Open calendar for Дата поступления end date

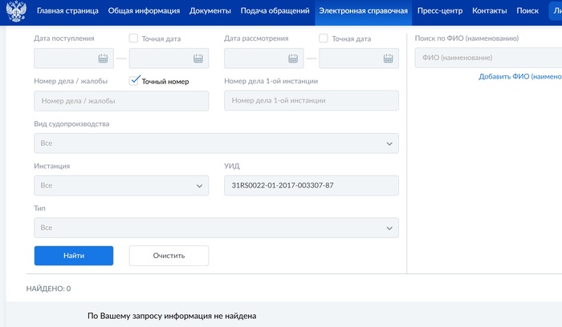click(x=198, y=59)
